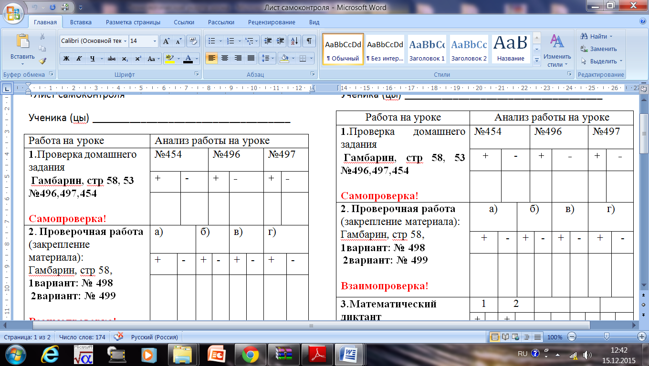
Task: Click the spell check icon in status bar
Action: pyautogui.click(x=118, y=337)
